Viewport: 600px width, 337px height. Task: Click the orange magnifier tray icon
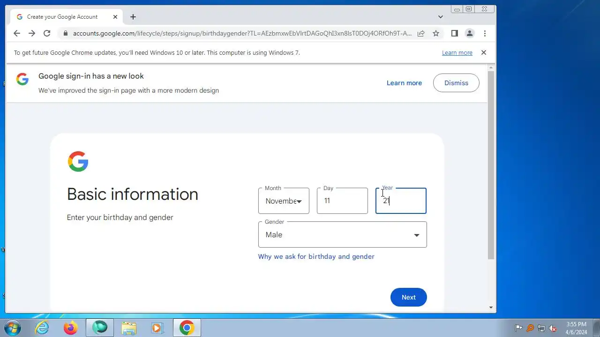530,328
